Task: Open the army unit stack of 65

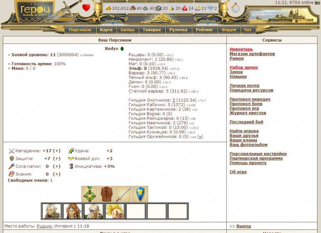Action: click(x=51, y=211)
